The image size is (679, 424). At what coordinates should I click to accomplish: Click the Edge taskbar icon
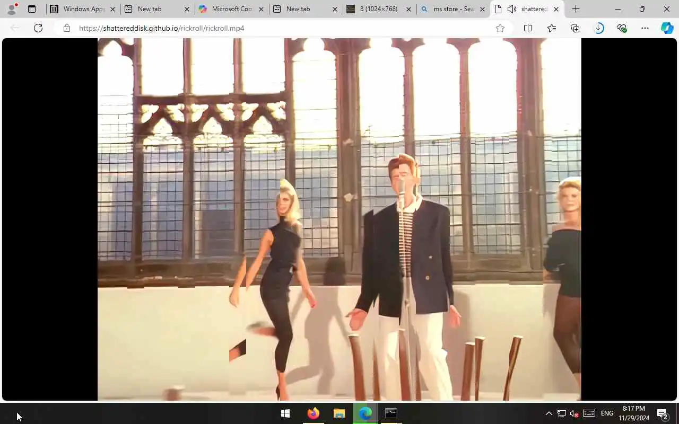tap(365, 413)
